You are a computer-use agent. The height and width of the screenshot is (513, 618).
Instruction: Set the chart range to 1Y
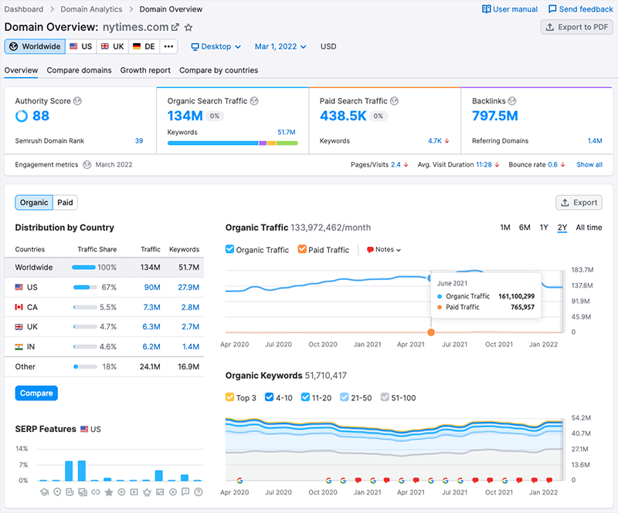click(x=544, y=227)
